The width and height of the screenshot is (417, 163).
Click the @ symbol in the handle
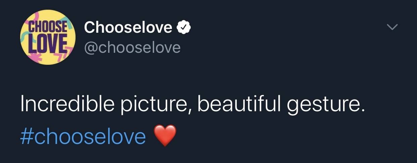(91, 48)
